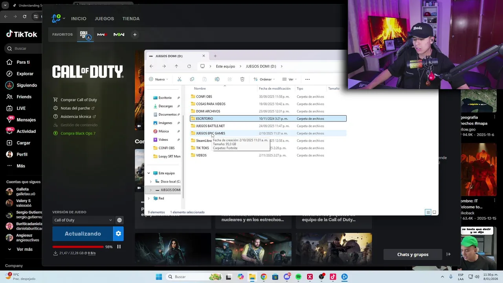Refresh the File Explorer view
The image size is (503, 283).
[x=189, y=66]
